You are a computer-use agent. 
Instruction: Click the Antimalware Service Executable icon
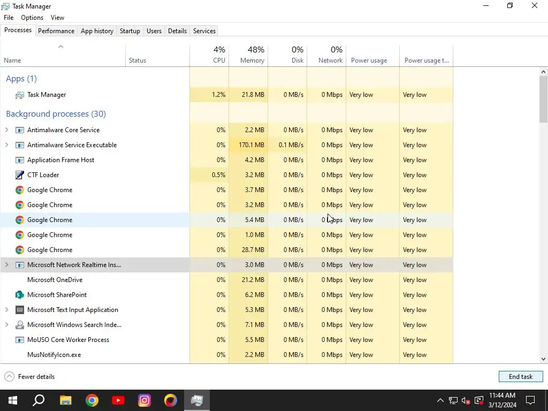coord(20,145)
